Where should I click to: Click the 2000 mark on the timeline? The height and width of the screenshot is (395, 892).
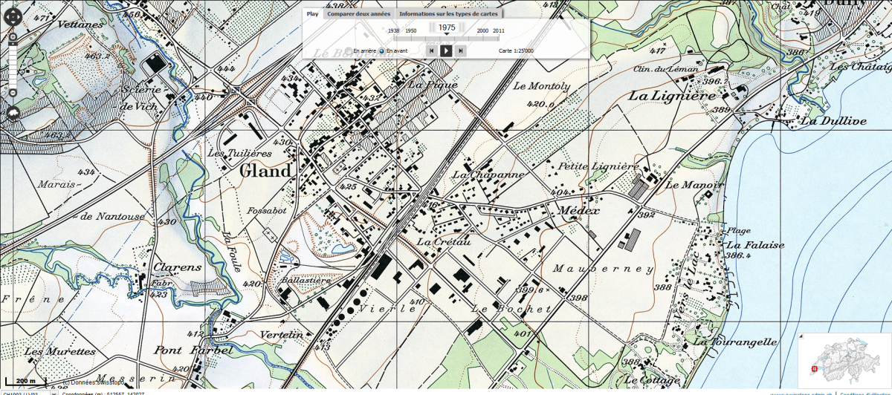[482, 31]
